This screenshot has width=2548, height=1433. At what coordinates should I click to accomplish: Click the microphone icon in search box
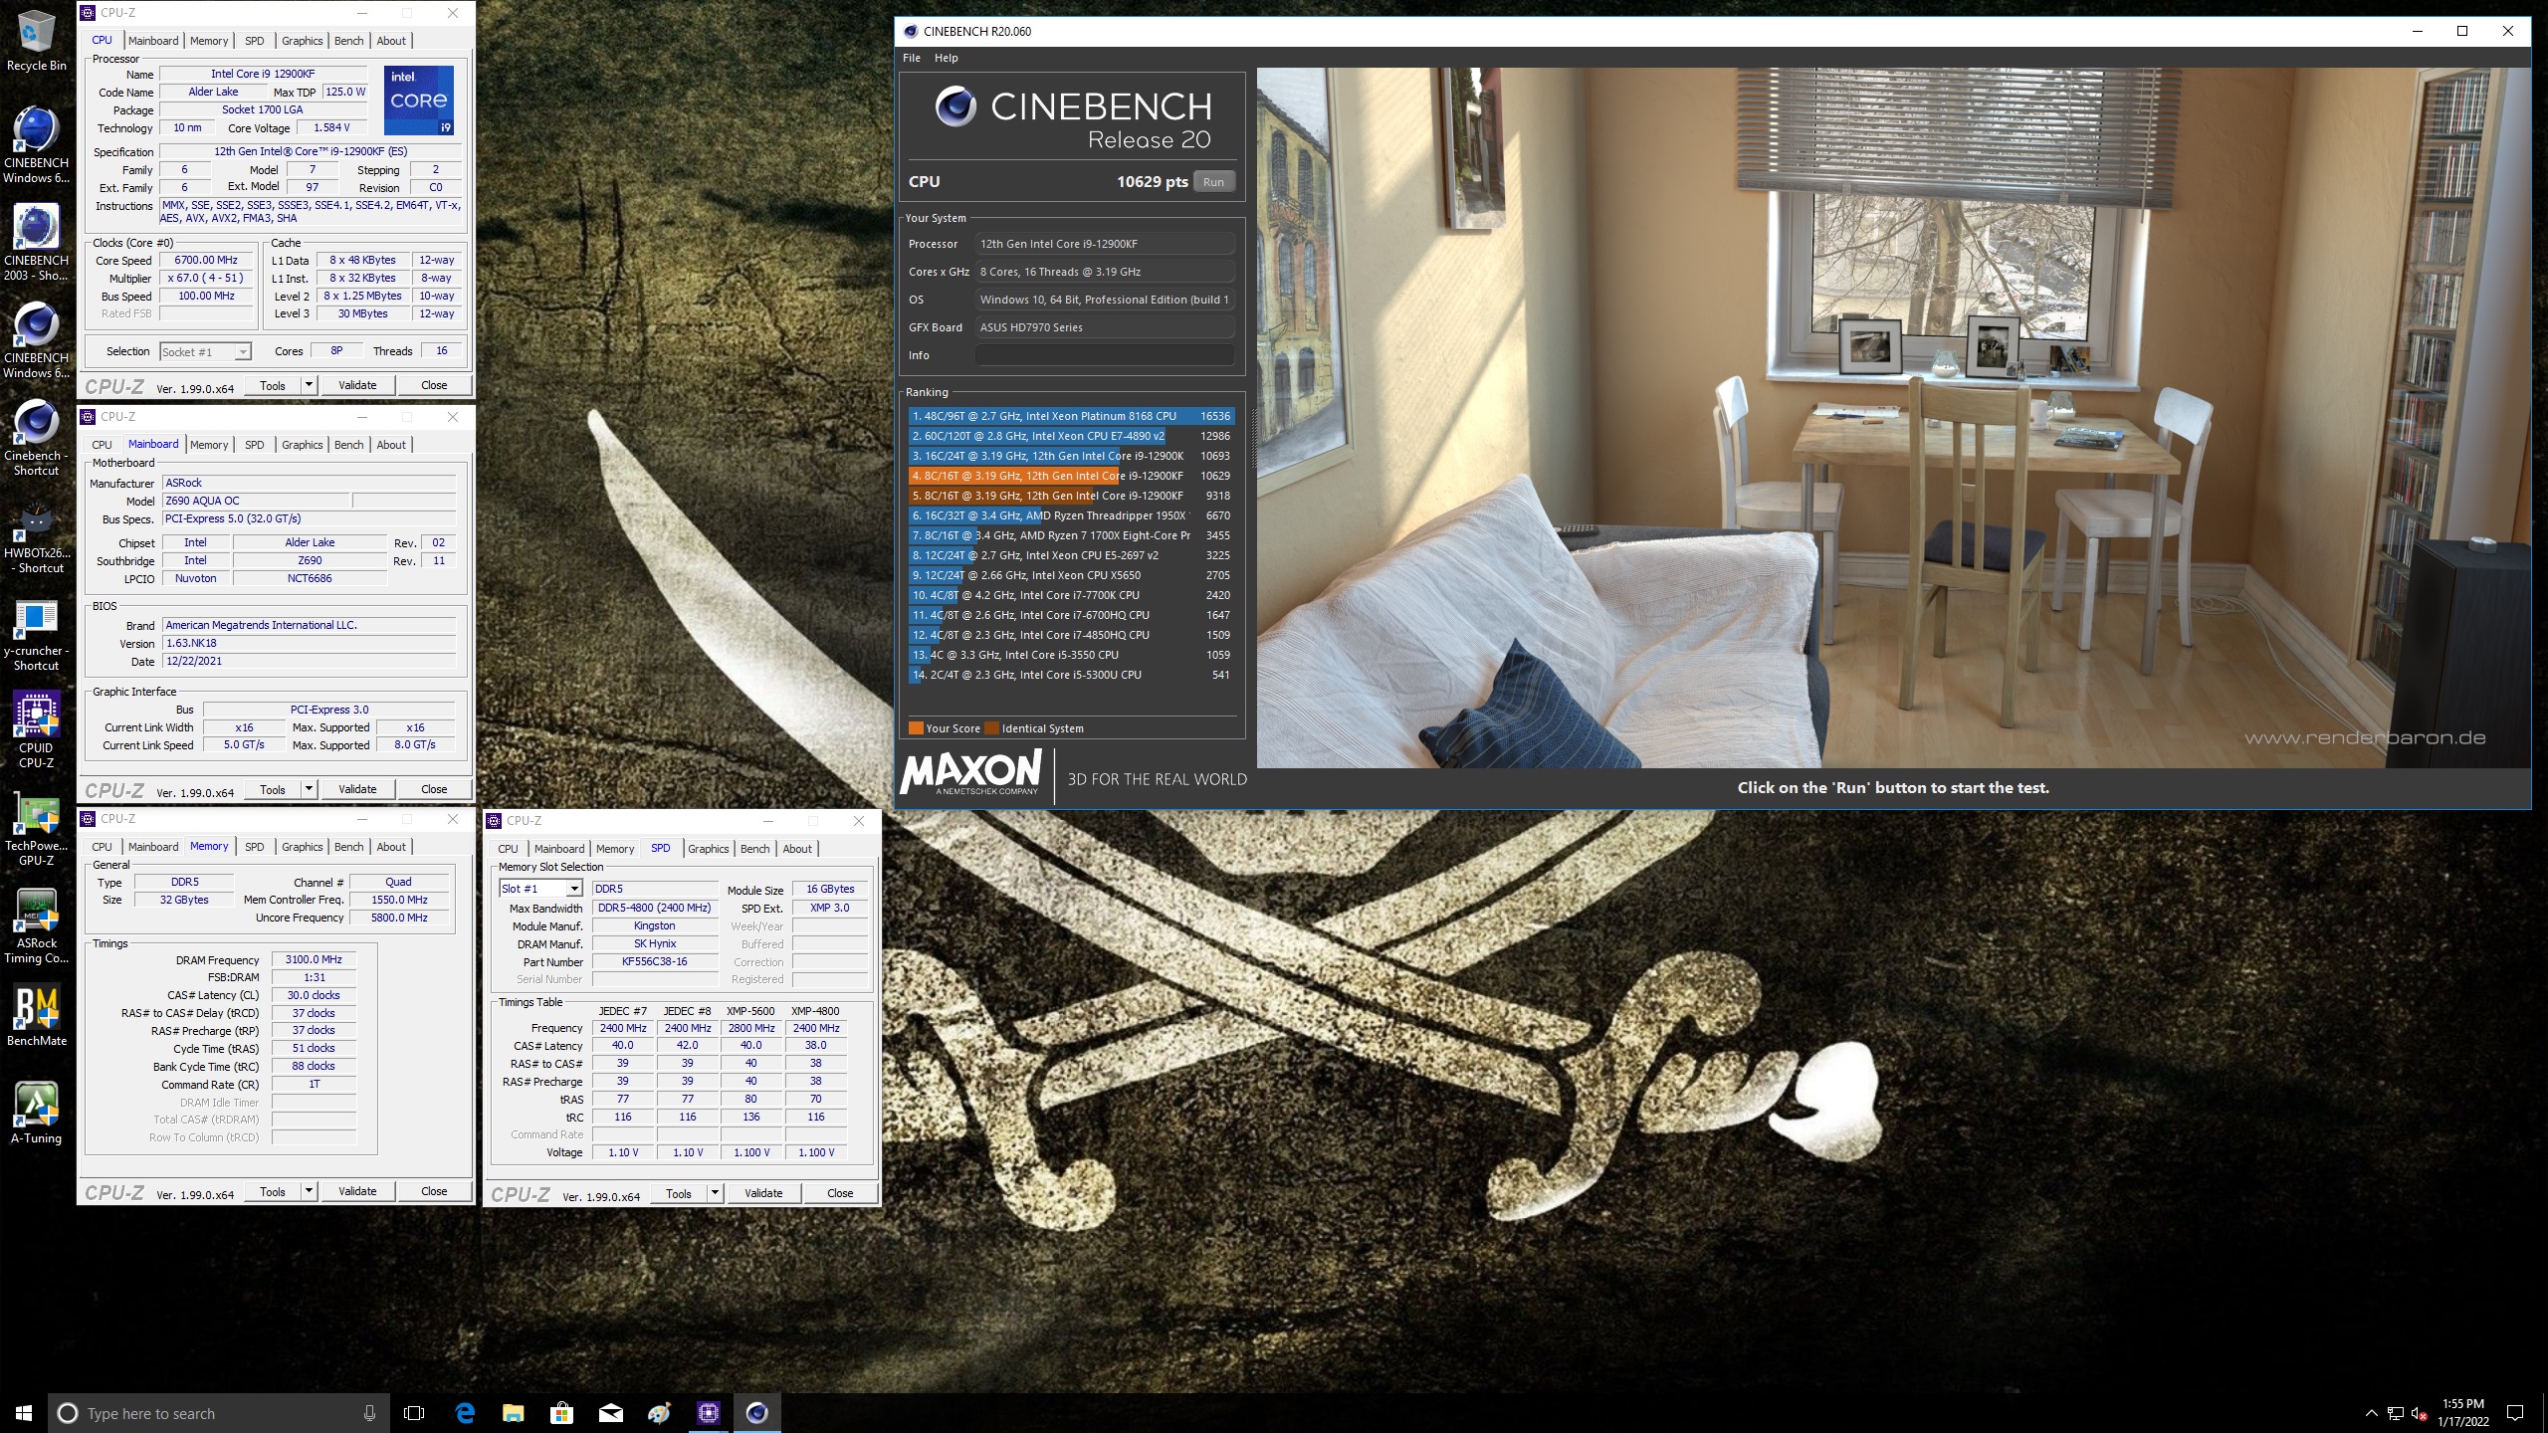[369, 1413]
